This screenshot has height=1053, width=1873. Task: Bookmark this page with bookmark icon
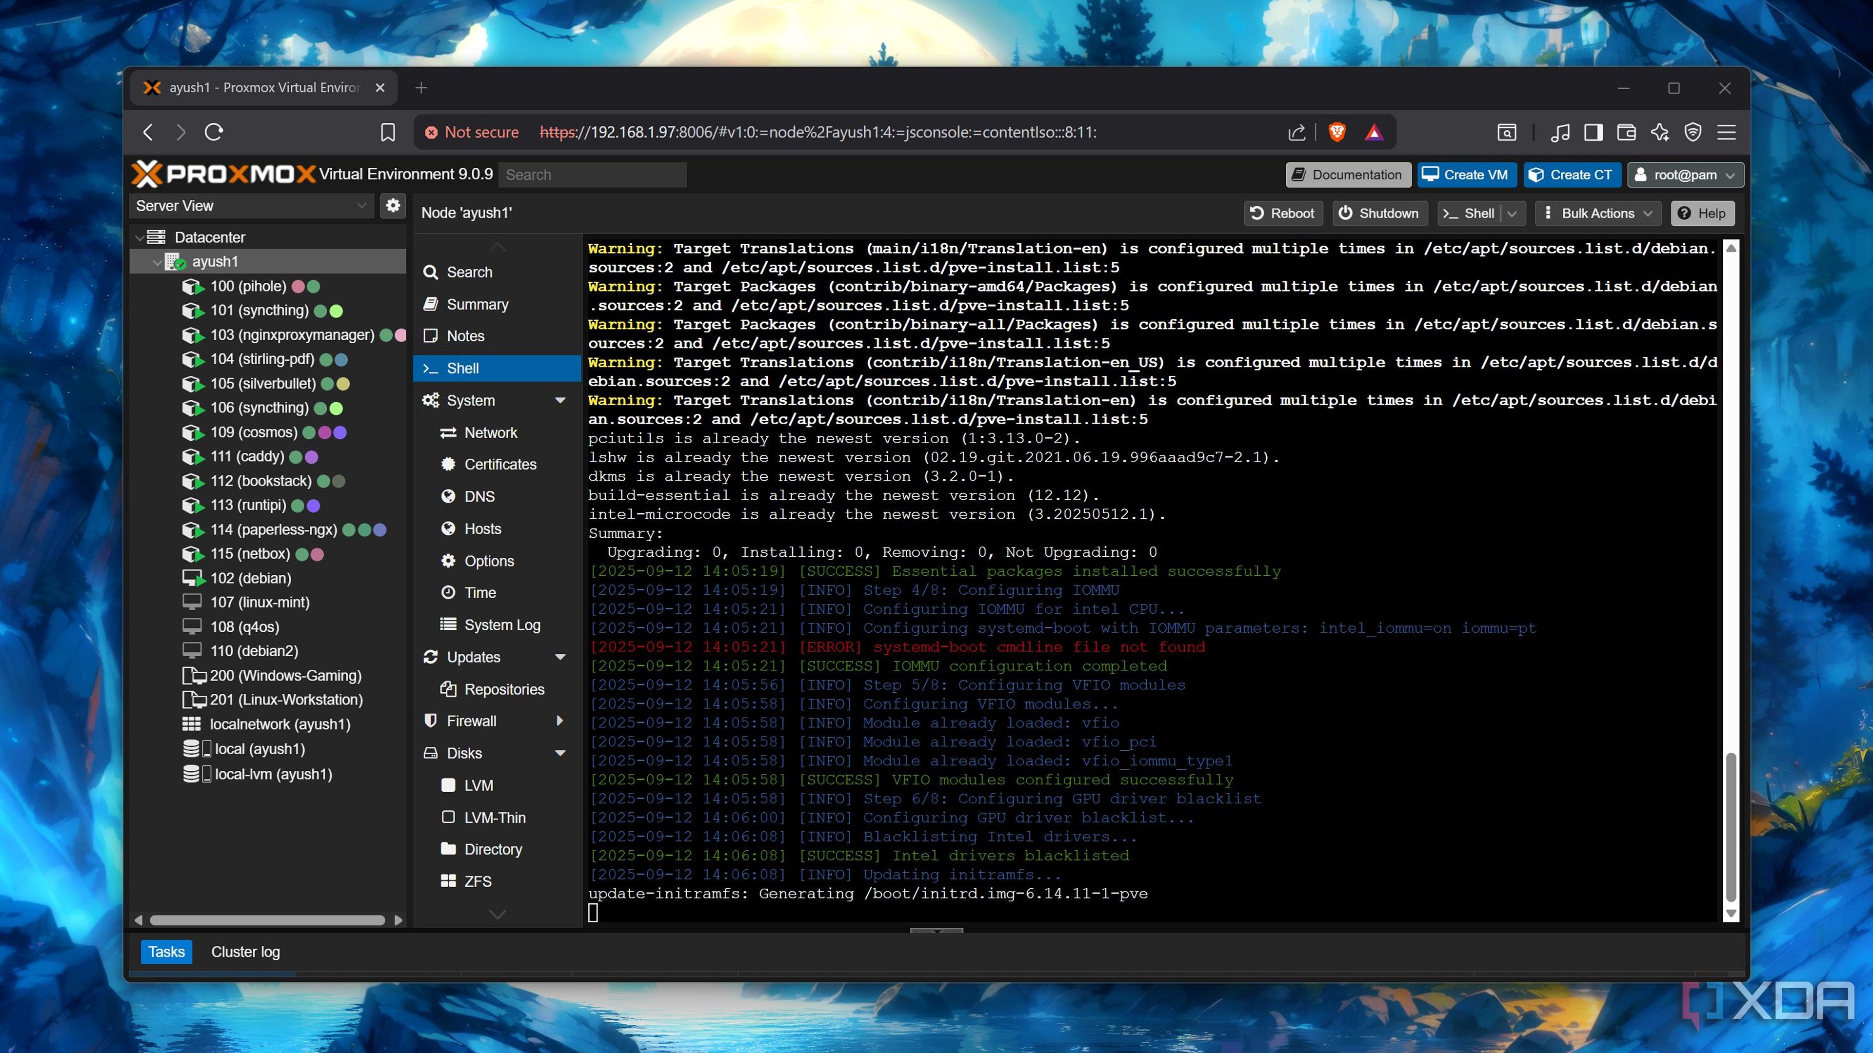(x=388, y=132)
